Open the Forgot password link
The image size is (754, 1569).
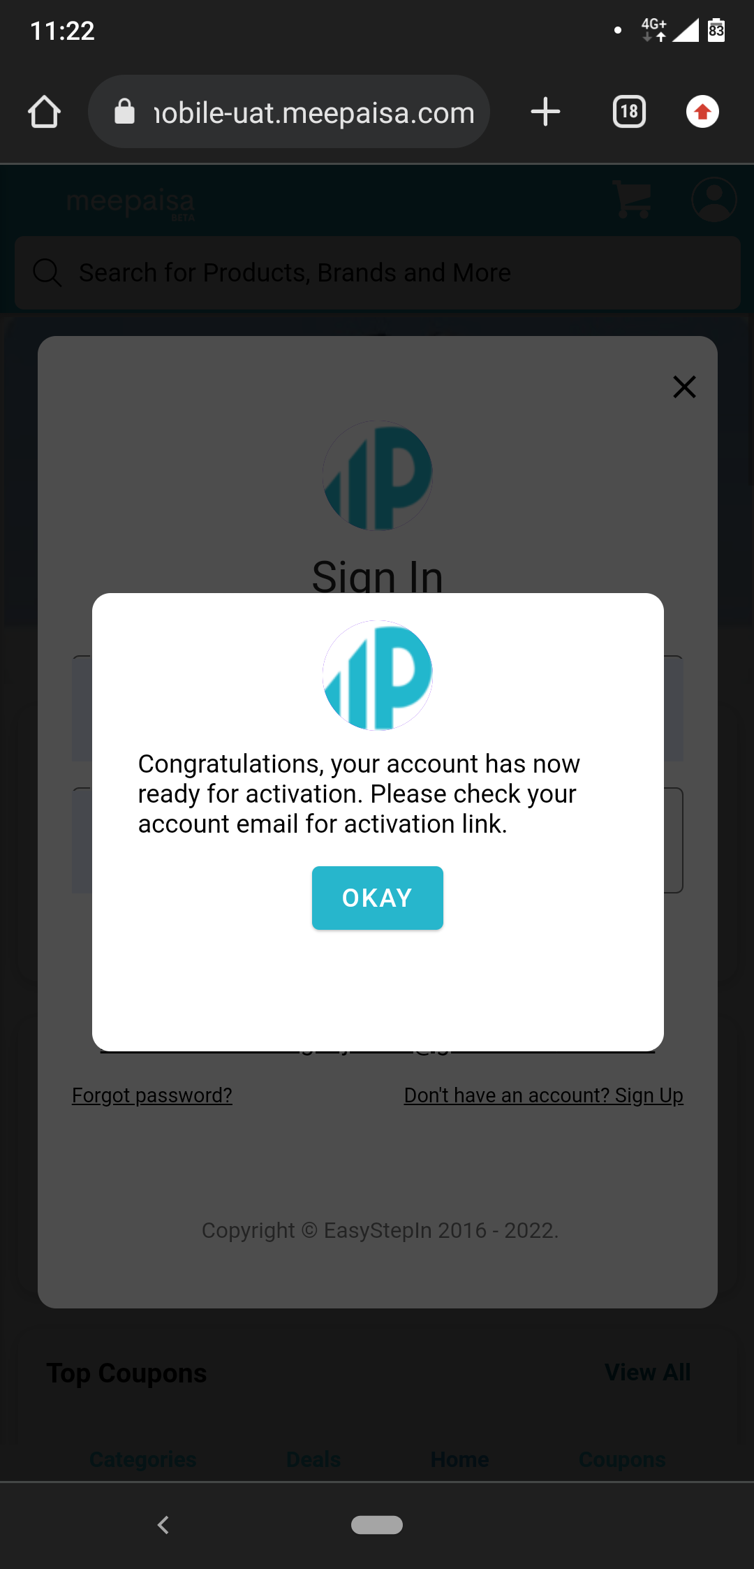[152, 1095]
